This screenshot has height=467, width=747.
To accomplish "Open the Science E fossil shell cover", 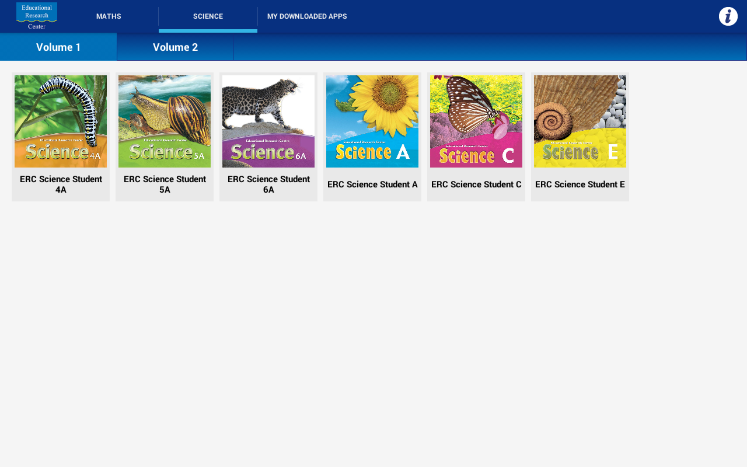I will coord(580,121).
